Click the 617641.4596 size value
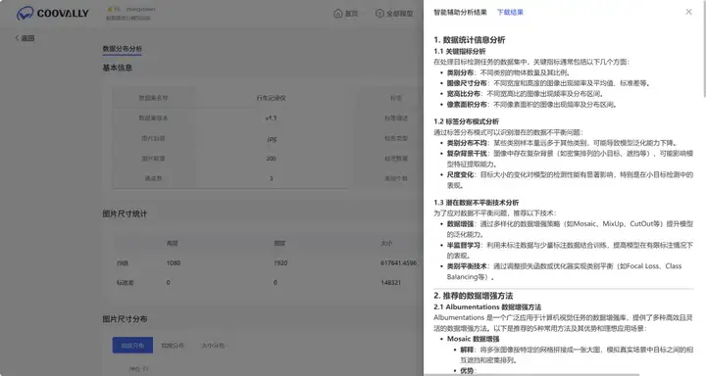 click(398, 262)
